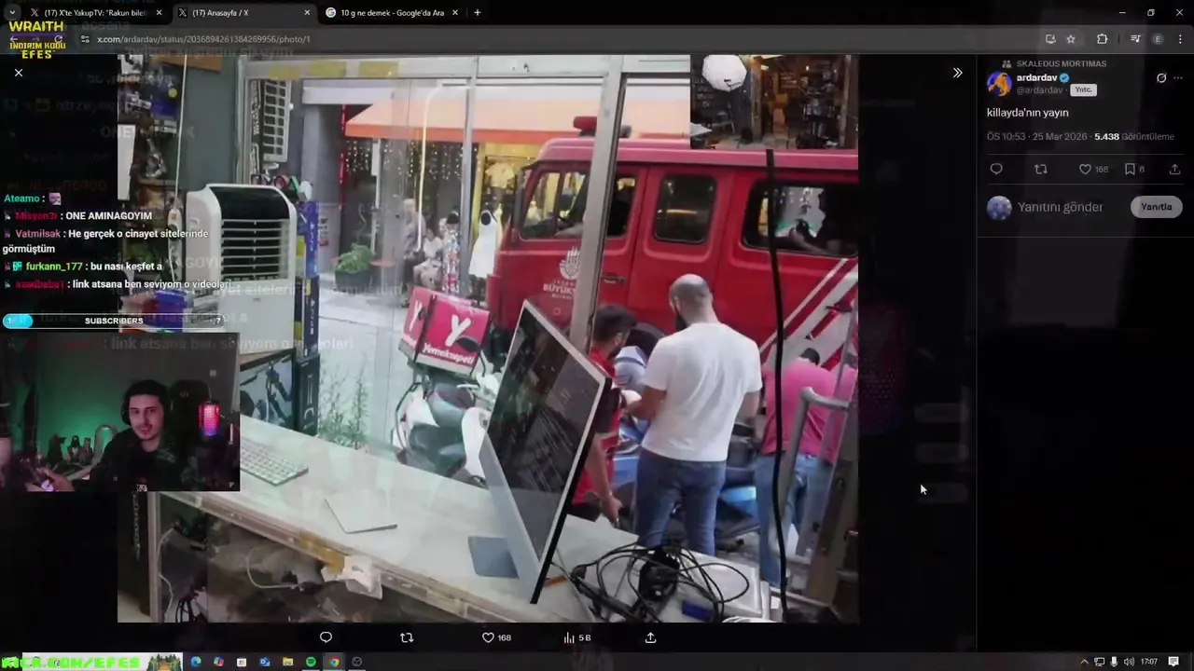Click the share icon in the side panel

click(x=1174, y=169)
